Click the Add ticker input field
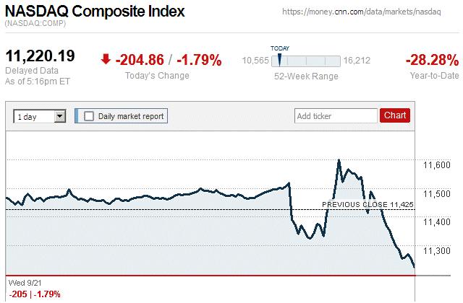The height and width of the screenshot is (303, 463). pos(336,115)
